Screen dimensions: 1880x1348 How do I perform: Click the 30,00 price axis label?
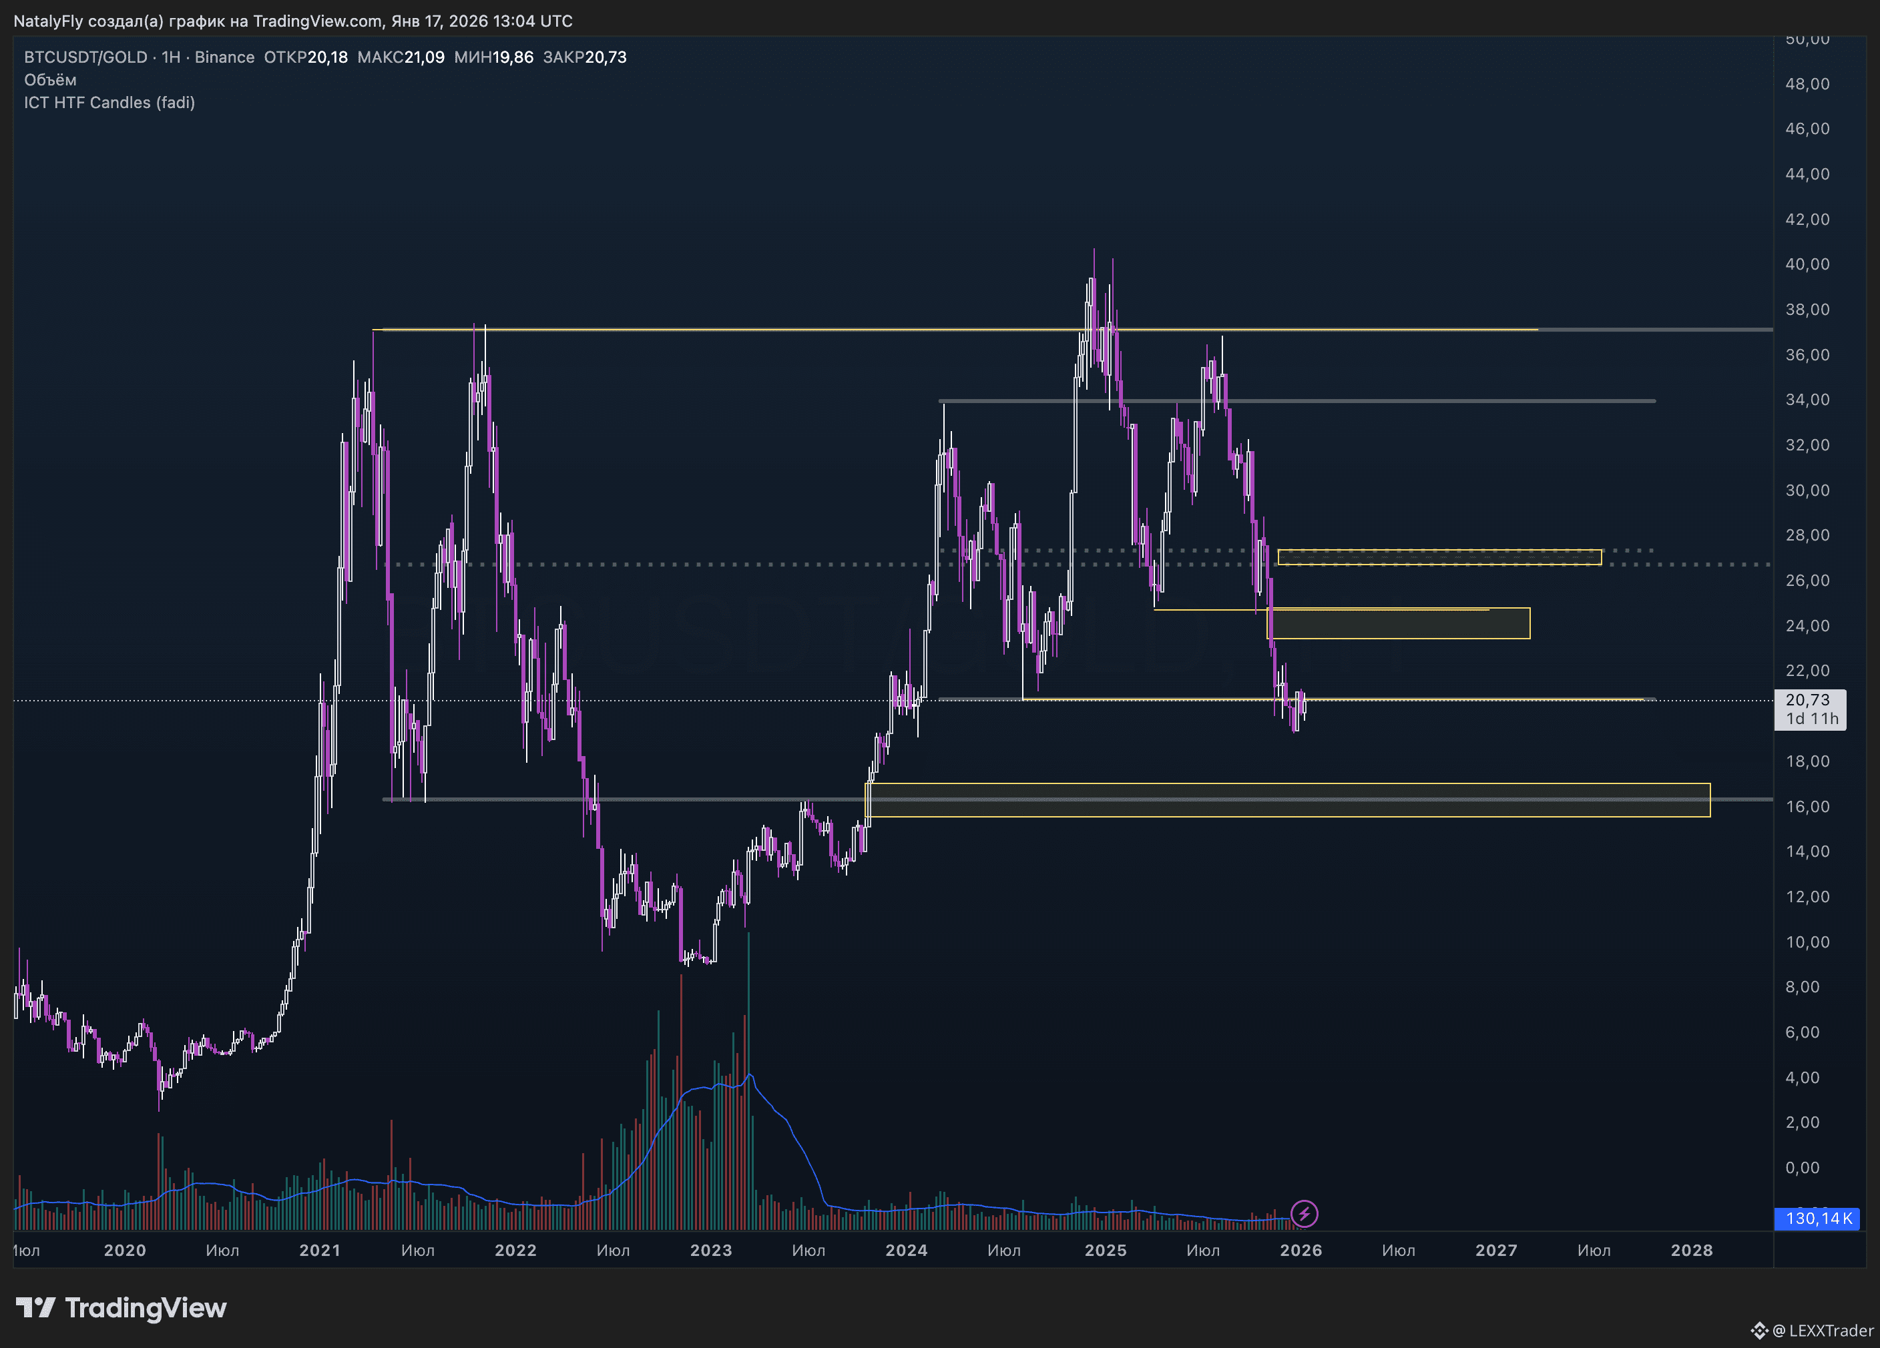(x=1807, y=490)
